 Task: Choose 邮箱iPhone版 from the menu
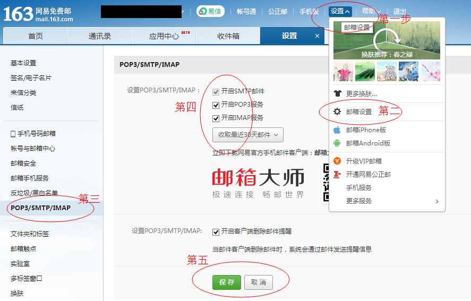tap(366, 130)
